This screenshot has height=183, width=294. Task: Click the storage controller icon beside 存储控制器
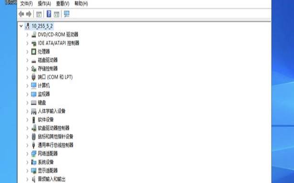coord(34,69)
